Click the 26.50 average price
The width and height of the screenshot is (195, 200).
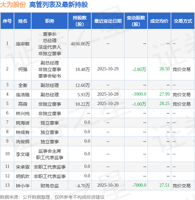[164, 69]
